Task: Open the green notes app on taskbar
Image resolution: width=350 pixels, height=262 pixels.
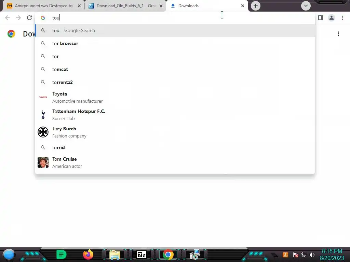Action: pyautogui.click(x=62, y=254)
